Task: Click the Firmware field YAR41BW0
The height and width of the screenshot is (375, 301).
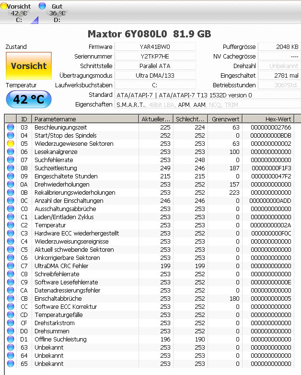Action: point(155,47)
